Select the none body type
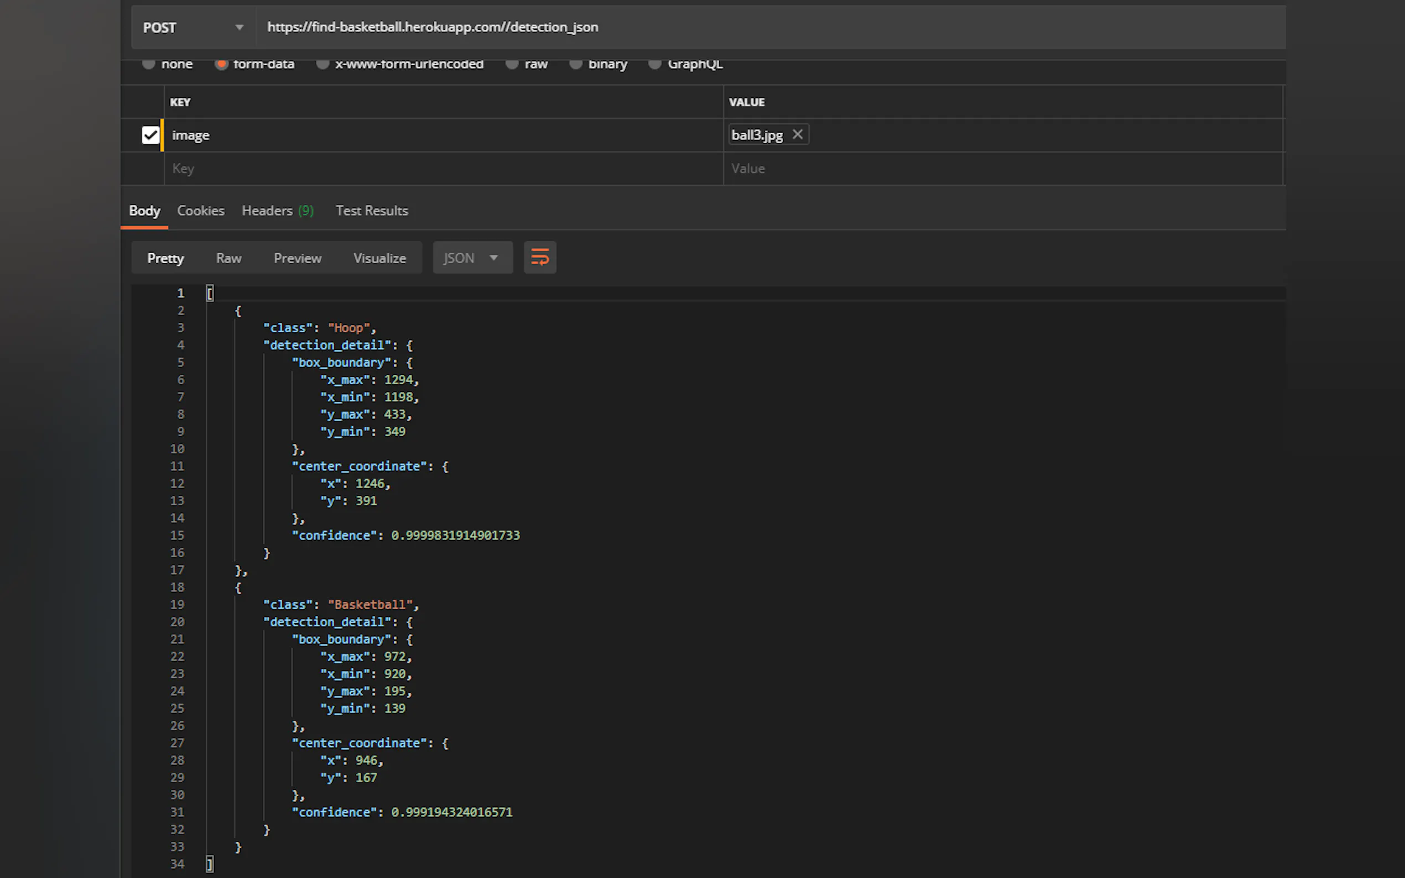 coord(149,64)
